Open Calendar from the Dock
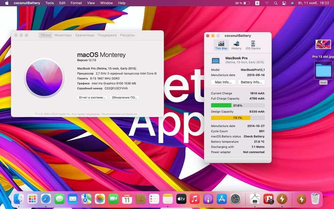 click(127, 199)
